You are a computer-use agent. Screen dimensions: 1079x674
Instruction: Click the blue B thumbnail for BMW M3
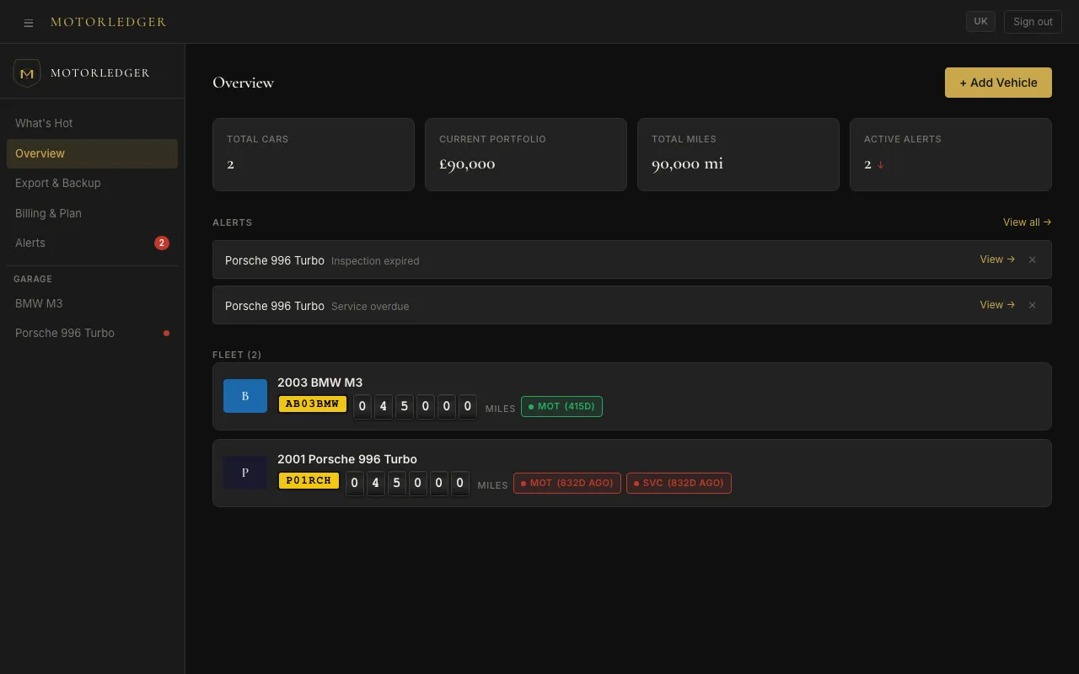pos(245,396)
